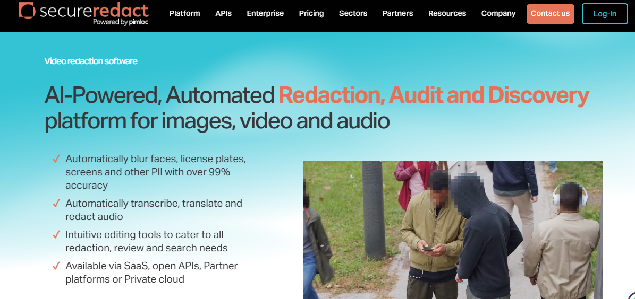
Task: Click 'Intuitive editing tools' bullet text
Action: point(147,241)
